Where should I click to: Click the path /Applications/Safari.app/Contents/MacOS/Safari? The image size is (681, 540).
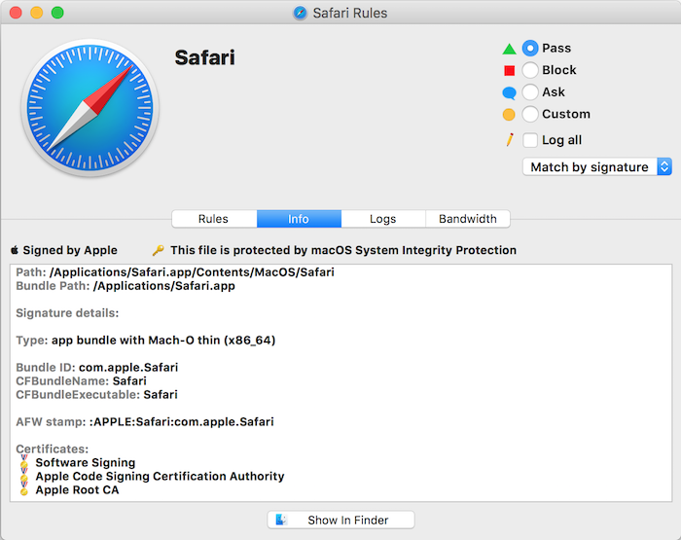(192, 272)
